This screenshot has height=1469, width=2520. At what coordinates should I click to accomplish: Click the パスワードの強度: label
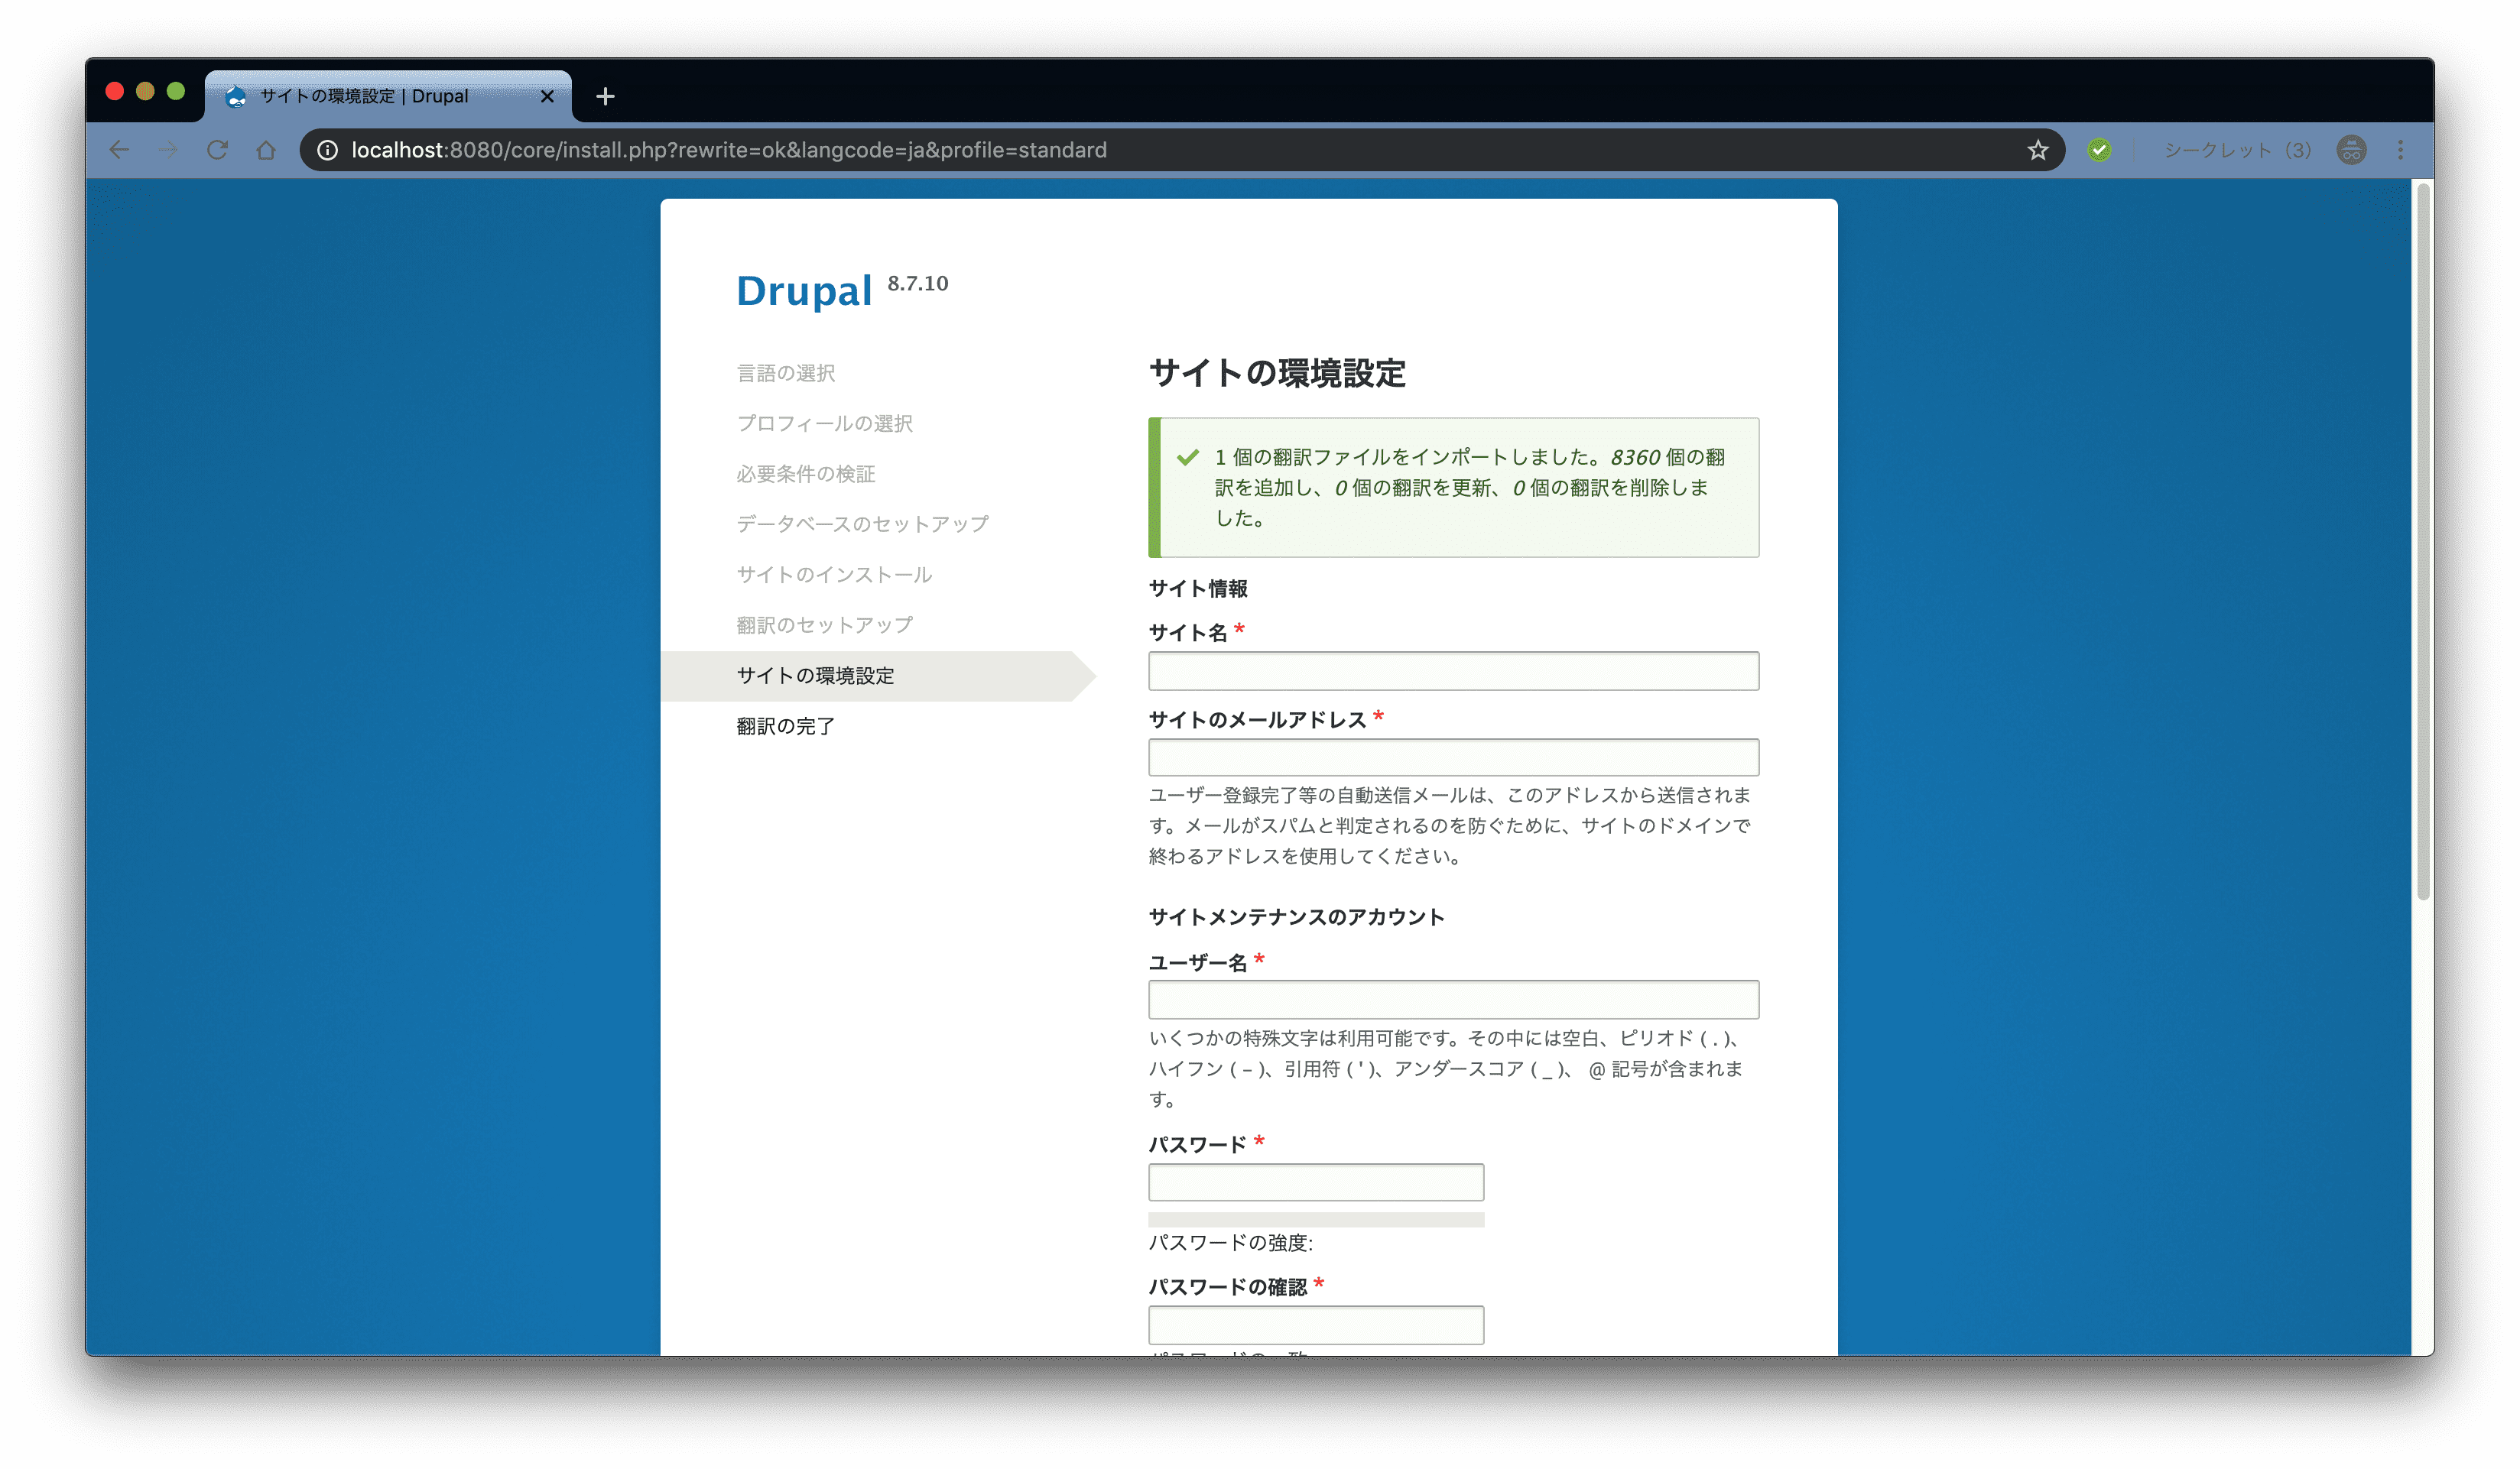tap(1230, 1242)
